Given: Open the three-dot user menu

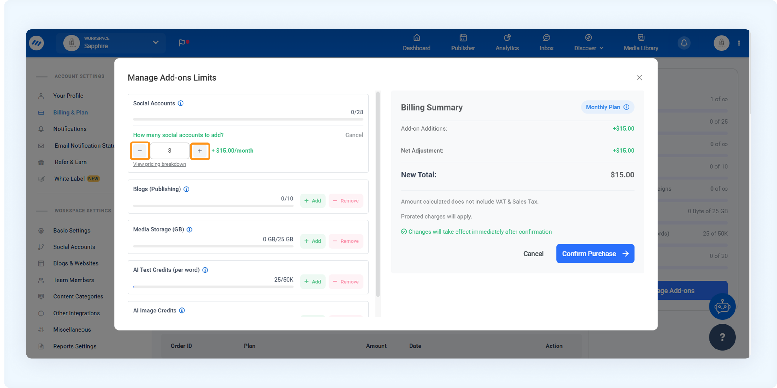Looking at the screenshot, I should pyautogui.click(x=739, y=43).
